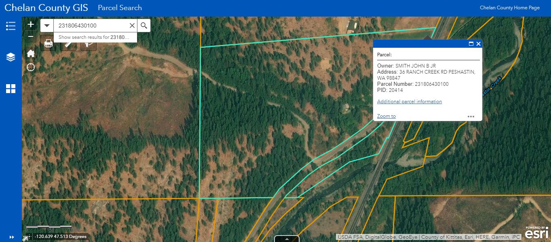551x242 pixels.
Task: Zoom in with the plus button
Action: [x=31, y=25]
